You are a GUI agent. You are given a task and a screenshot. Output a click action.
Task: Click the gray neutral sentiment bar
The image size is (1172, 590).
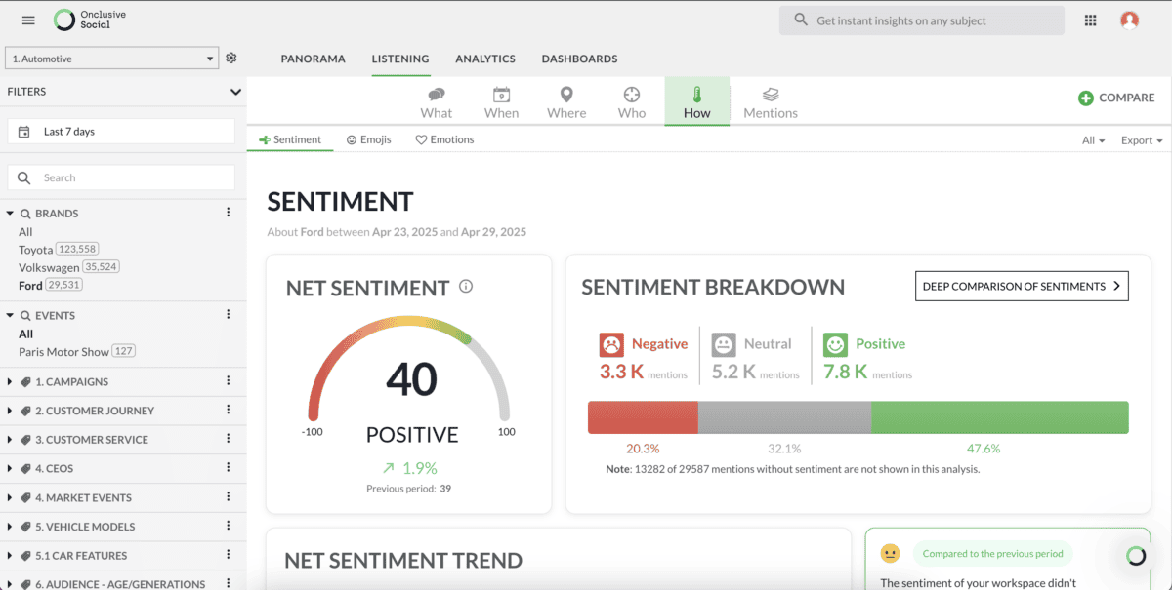pos(784,417)
